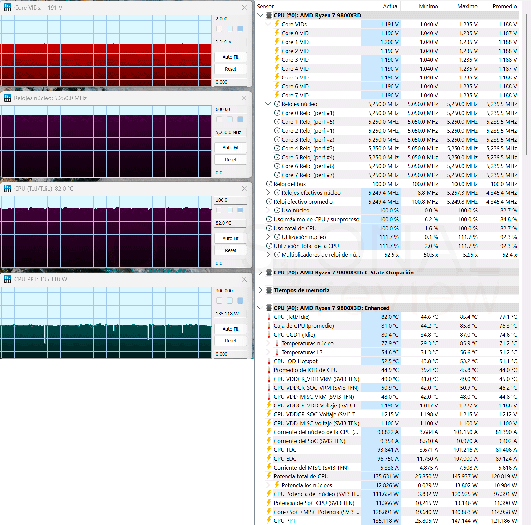The height and width of the screenshot is (525, 531).
Task: Click the lightning icon of CPU EDC
Action: click(x=269, y=458)
